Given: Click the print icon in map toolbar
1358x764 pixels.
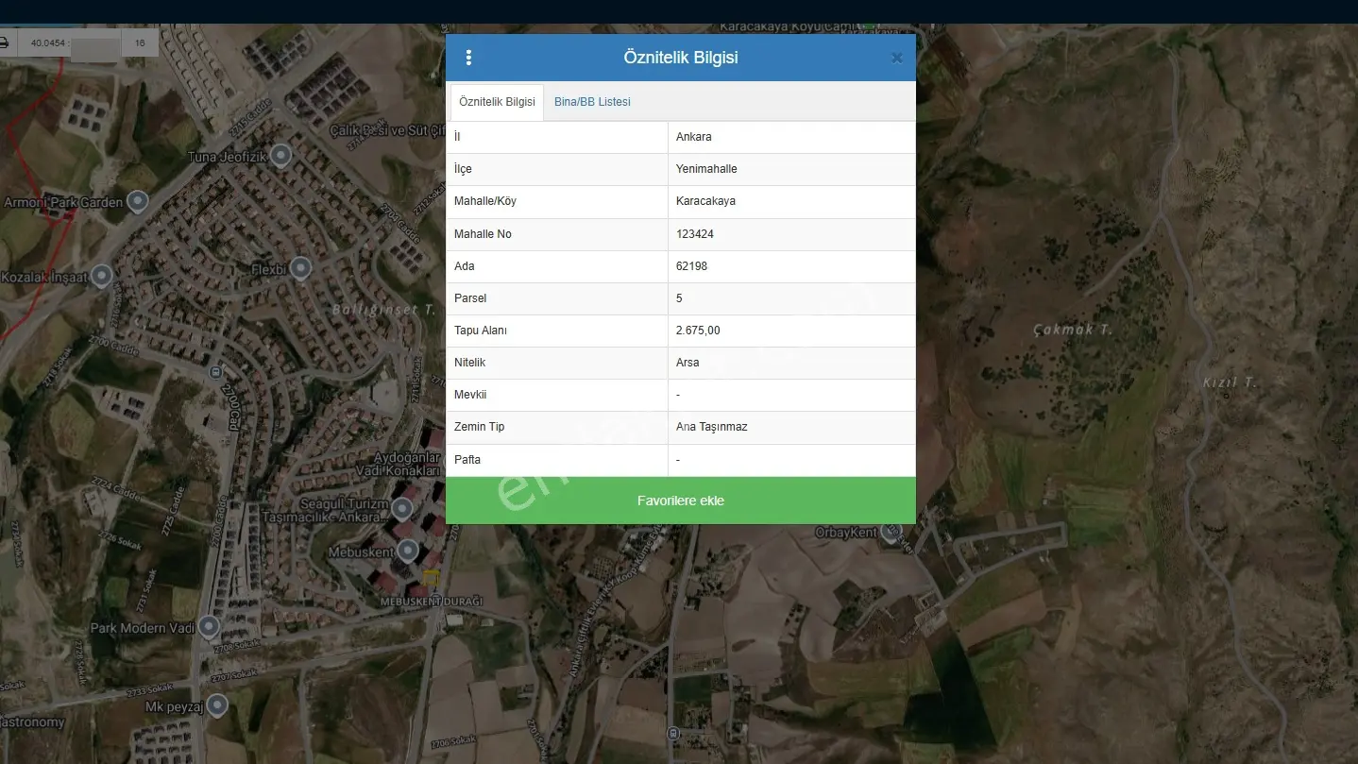Looking at the screenshot, I should point(3,42).
